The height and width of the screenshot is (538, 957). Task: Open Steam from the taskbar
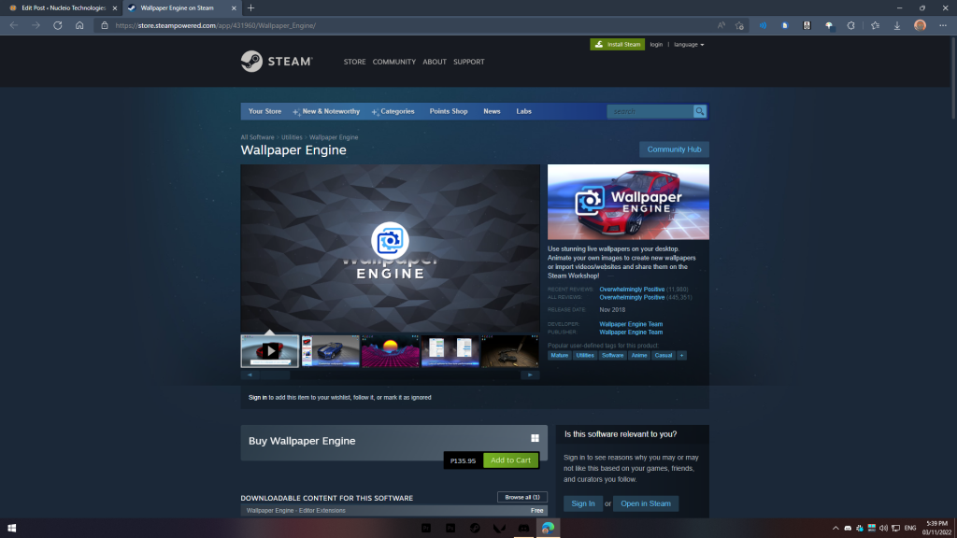475,529
